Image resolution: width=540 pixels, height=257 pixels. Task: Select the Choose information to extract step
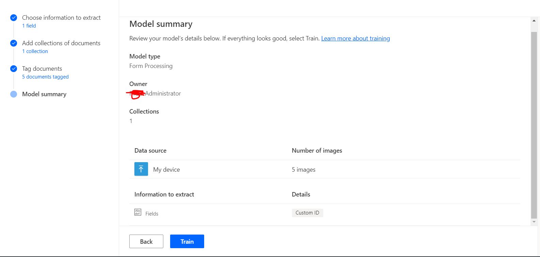point(61,18)
